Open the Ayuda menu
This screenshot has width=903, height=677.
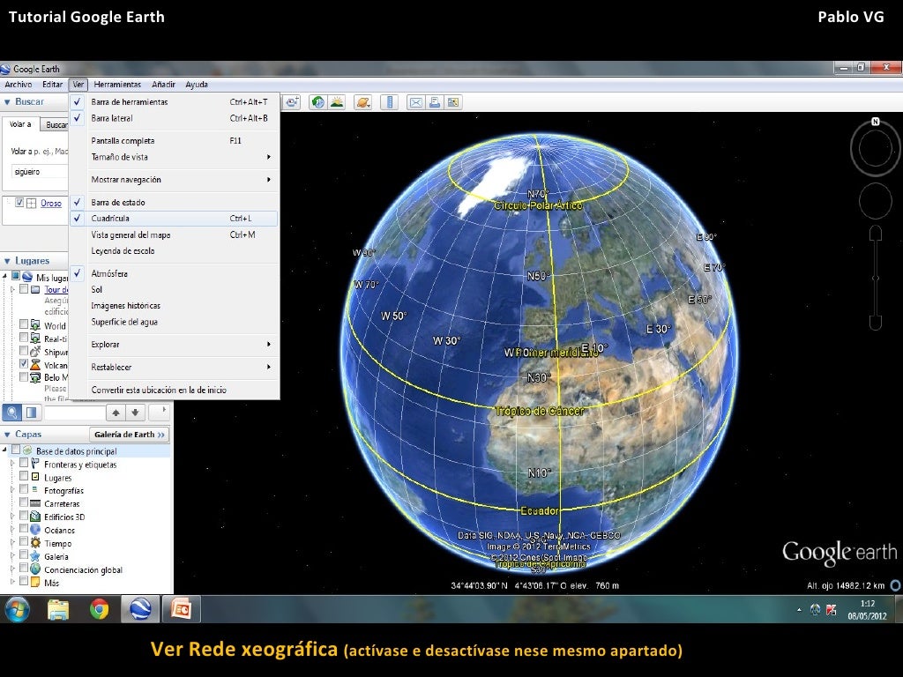197,85
